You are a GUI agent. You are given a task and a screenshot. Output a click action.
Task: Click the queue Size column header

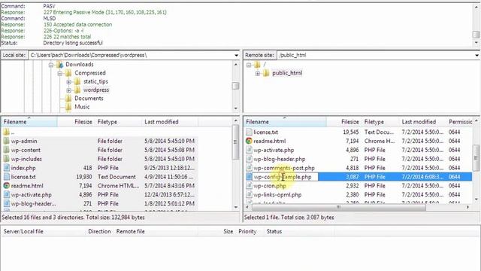click(x=228, y=231)
